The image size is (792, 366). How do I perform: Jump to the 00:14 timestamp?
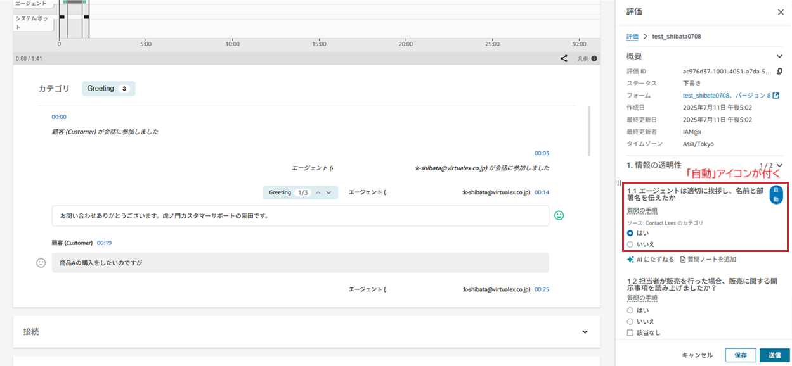[x=542, y=192]
